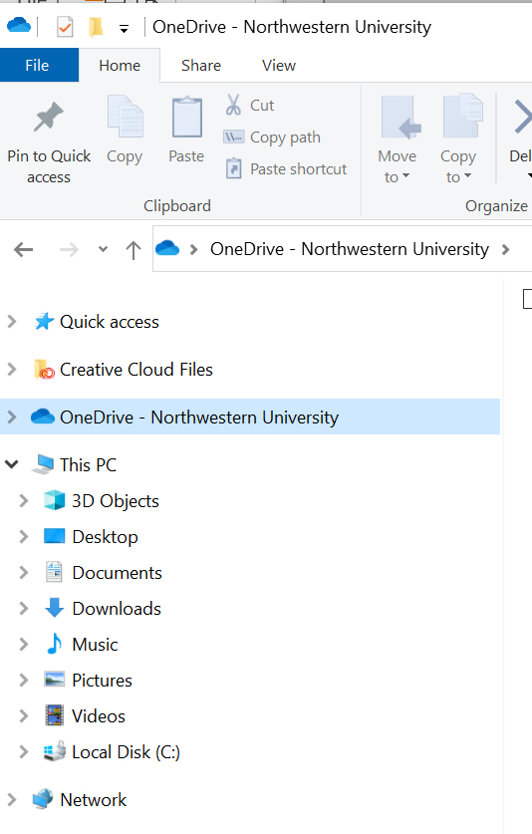532x834 pixels.
Task: Click the Copy to icon
Action: (x=463, y=116)
